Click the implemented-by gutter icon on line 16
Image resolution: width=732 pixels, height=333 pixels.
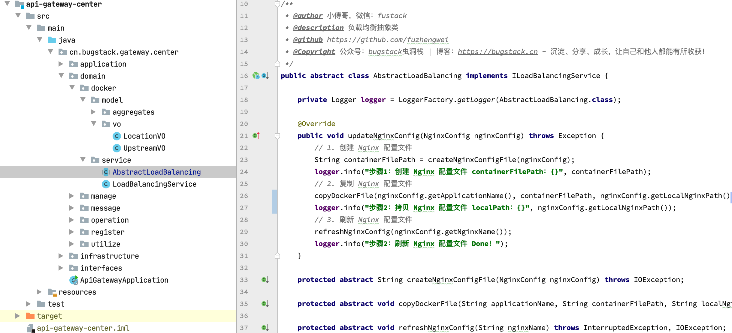(265, 76)
